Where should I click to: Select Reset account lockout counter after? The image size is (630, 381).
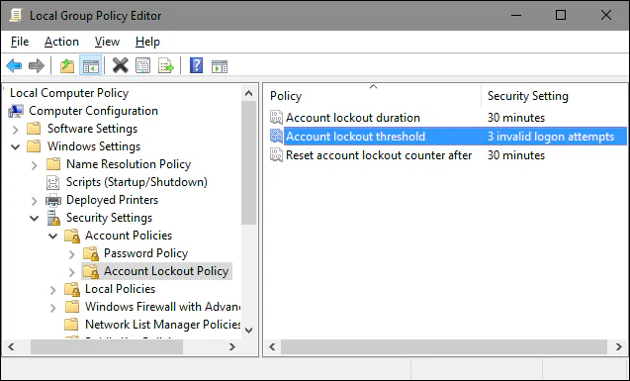(379, 155)
